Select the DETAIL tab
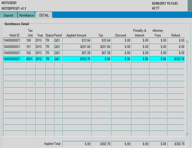Screen dimensions: 192x148 click(44, 15)
